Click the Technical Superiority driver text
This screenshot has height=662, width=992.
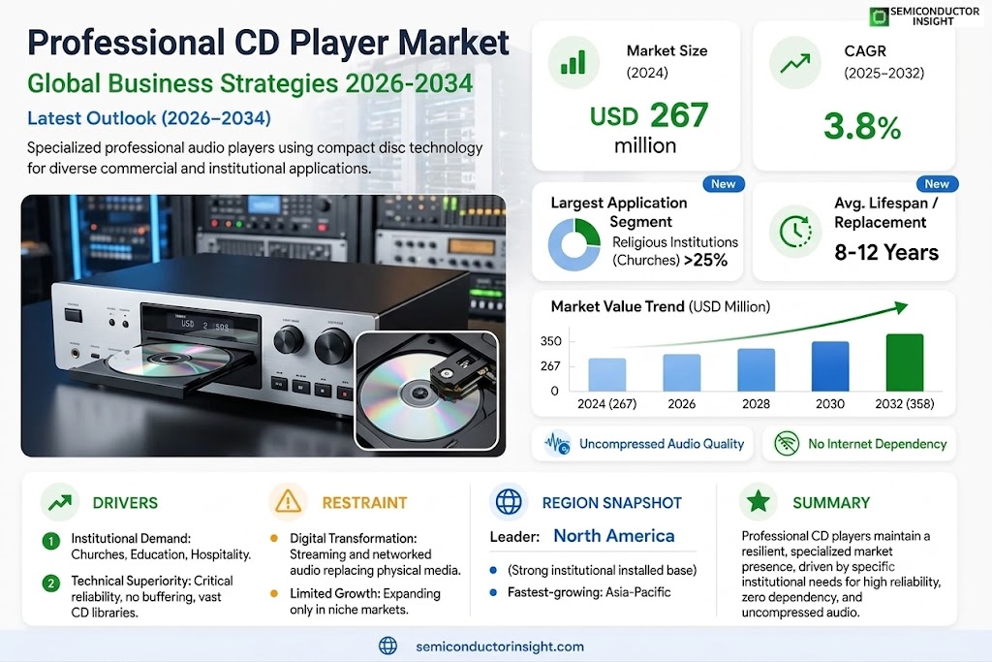(x=152, y=596)
